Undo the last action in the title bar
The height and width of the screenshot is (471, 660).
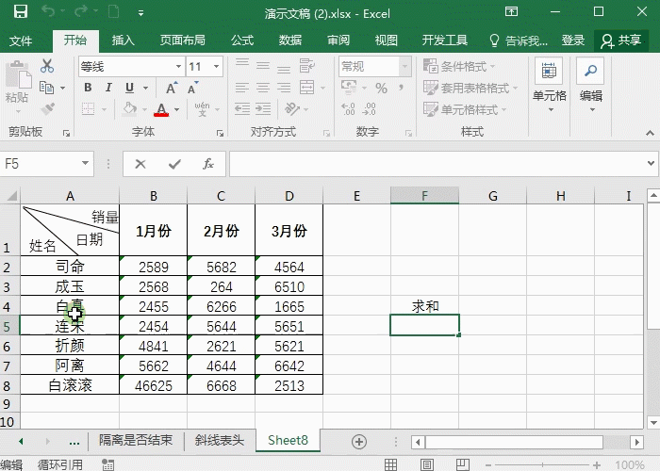coord(47,11)
